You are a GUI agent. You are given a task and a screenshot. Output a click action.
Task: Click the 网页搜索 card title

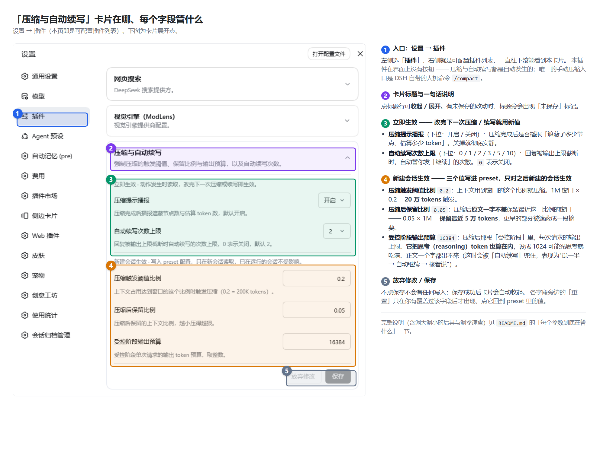[x=127, y=79]
